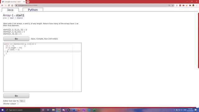The image size is (199, 112).
Task: Go to the next problem link
Action: (x=12, y=18)
